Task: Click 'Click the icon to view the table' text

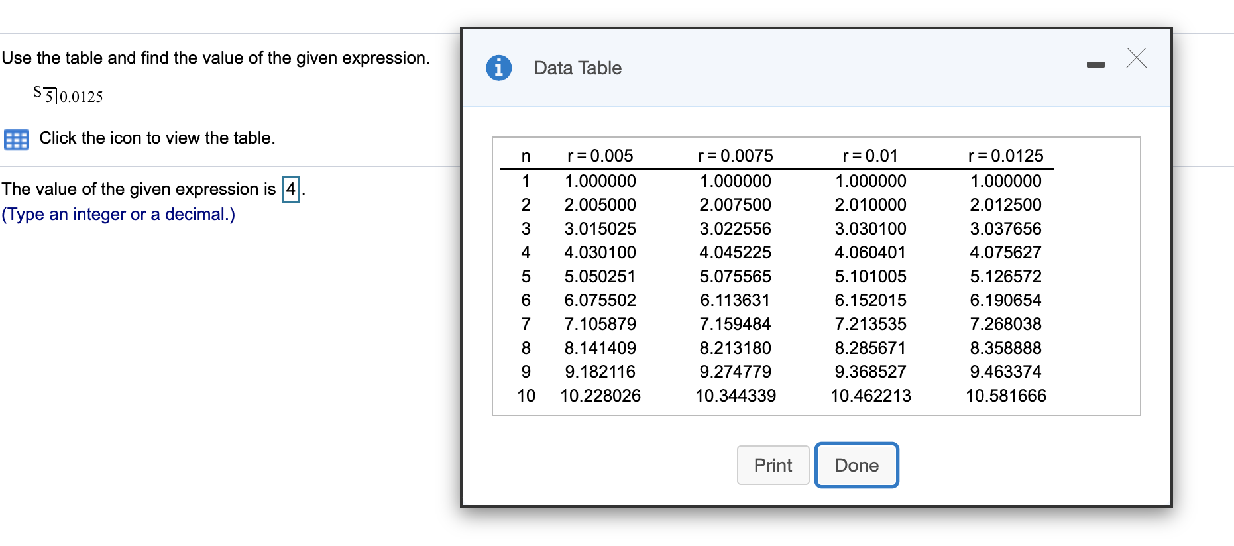Action: tap(157, 138)
